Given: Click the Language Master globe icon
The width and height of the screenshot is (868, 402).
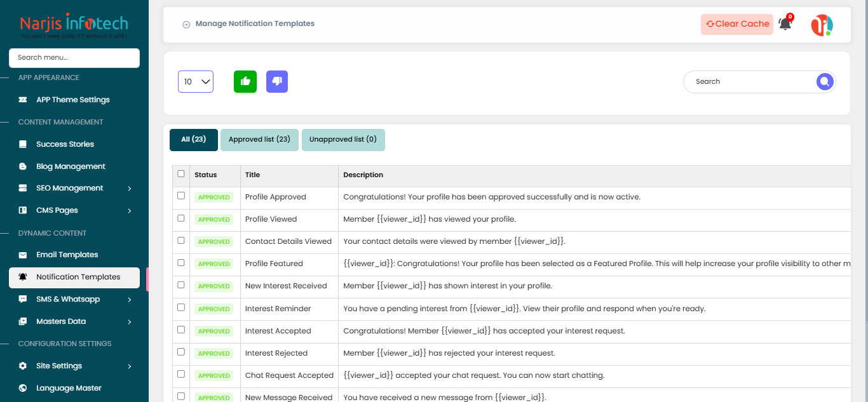Looking at the screenshot, I should pos(23,388).
